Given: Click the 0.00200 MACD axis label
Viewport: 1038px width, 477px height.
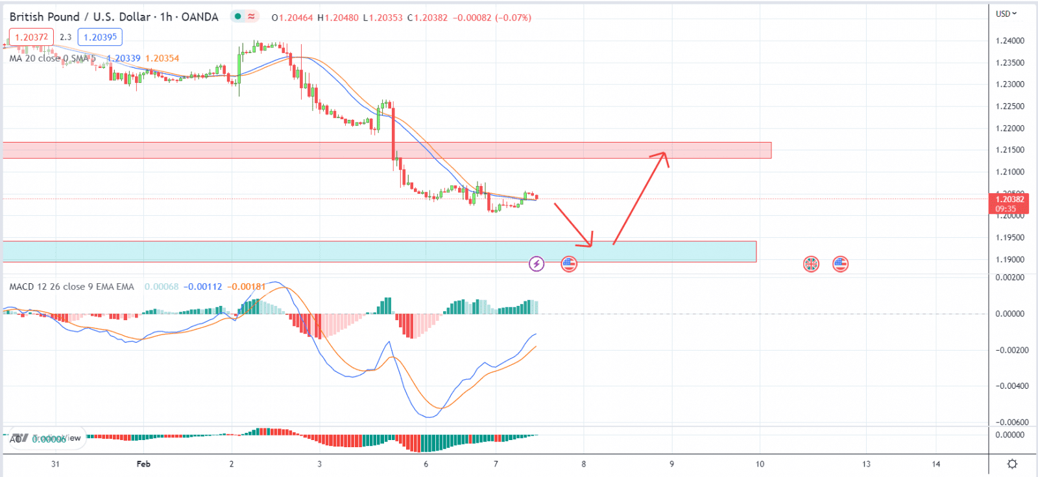Looking at the screenshot, I should [1010, 277].
